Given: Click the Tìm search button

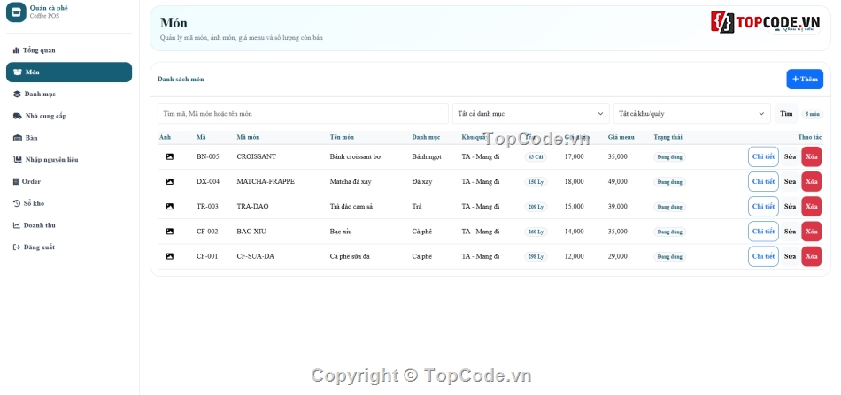Looking at the screenshot, I should coord(786,113).
